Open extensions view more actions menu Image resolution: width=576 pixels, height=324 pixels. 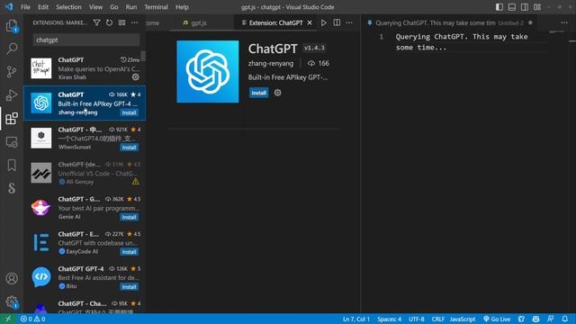click(134, 22)
